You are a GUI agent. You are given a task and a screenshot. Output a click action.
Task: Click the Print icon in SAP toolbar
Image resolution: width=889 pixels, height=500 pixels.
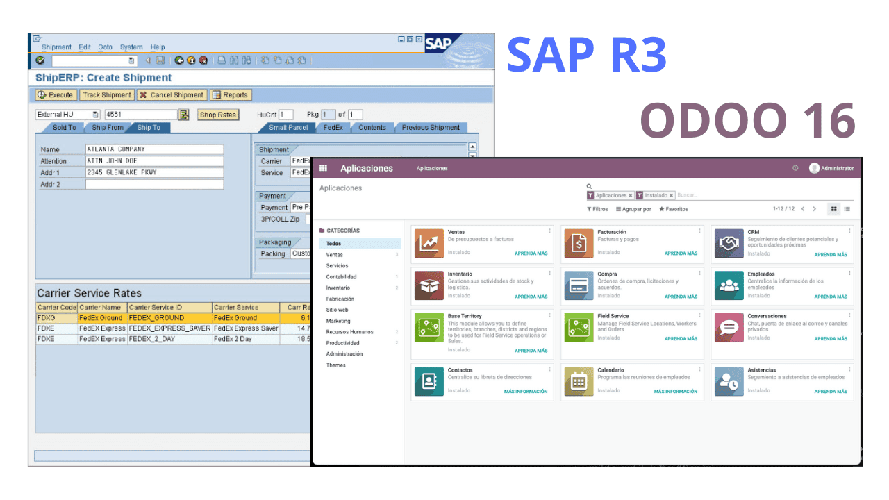[222, 60]
